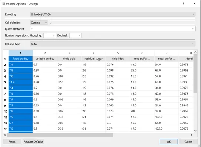This screenshot has height=147, width=201.
Task: Click cell 9.0 in row 10
Action: 142,111
